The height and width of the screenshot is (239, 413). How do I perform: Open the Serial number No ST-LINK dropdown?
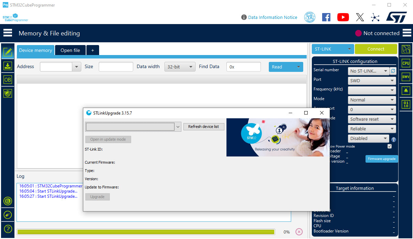[369, 71]
